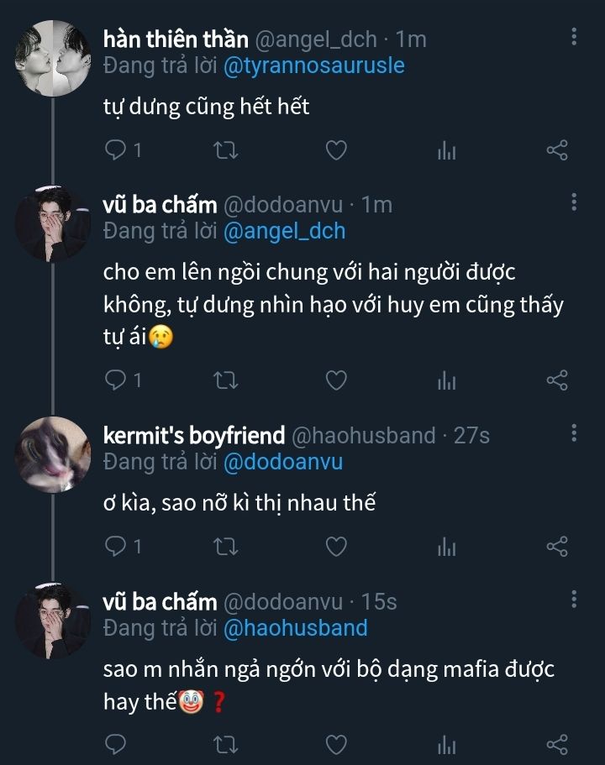Viewport: 605px width, 765px height.
Task: Open the @angel_dch reply mention link
Action: point(285,231)
